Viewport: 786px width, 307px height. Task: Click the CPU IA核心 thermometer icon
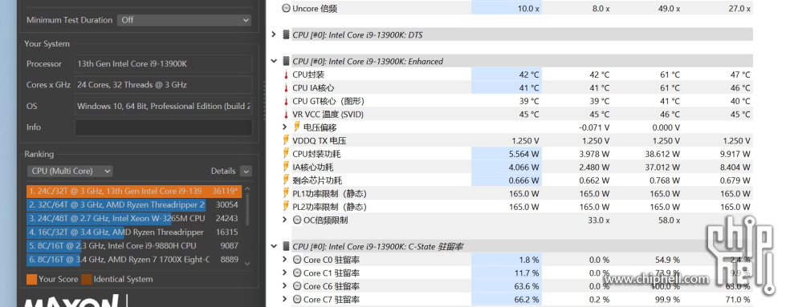coord(286,87)
